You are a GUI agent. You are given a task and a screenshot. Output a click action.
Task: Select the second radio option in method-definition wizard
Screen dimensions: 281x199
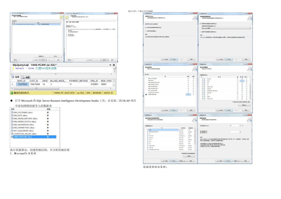pyautogui.click(x=145, y=31)
